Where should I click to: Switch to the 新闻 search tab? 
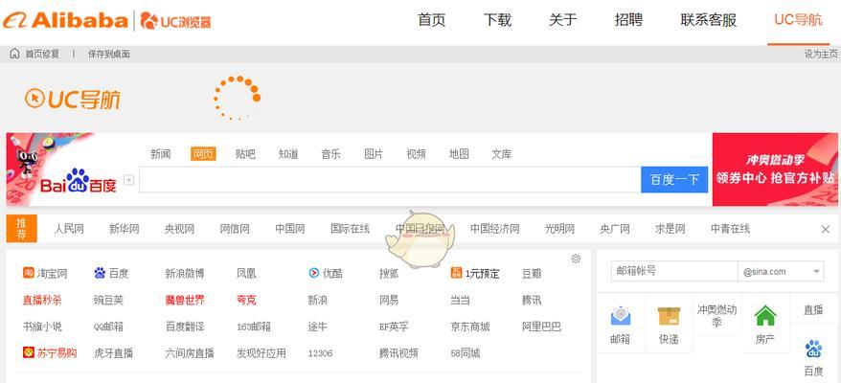click(160, 154)
